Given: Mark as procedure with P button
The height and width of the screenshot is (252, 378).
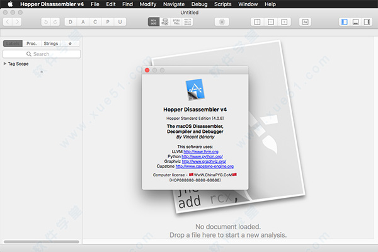Looking at the screenshot, I should [108, 22].
